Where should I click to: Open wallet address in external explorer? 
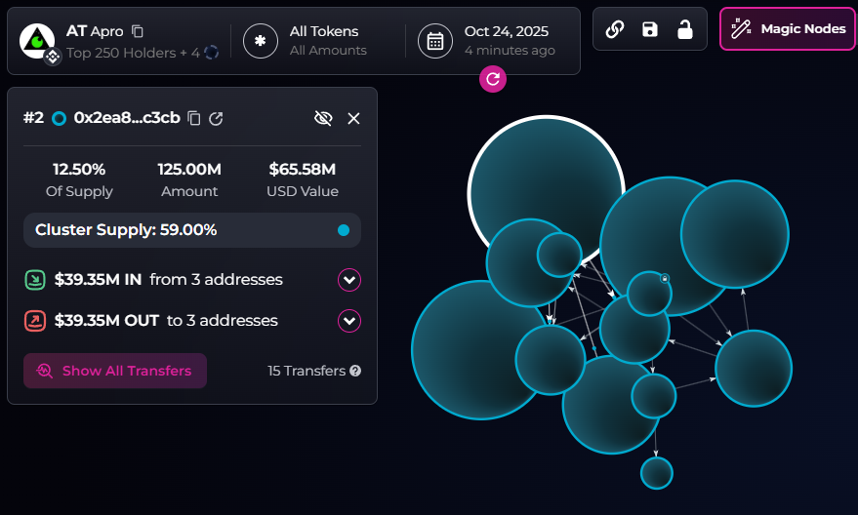click(x=217, y=118)
